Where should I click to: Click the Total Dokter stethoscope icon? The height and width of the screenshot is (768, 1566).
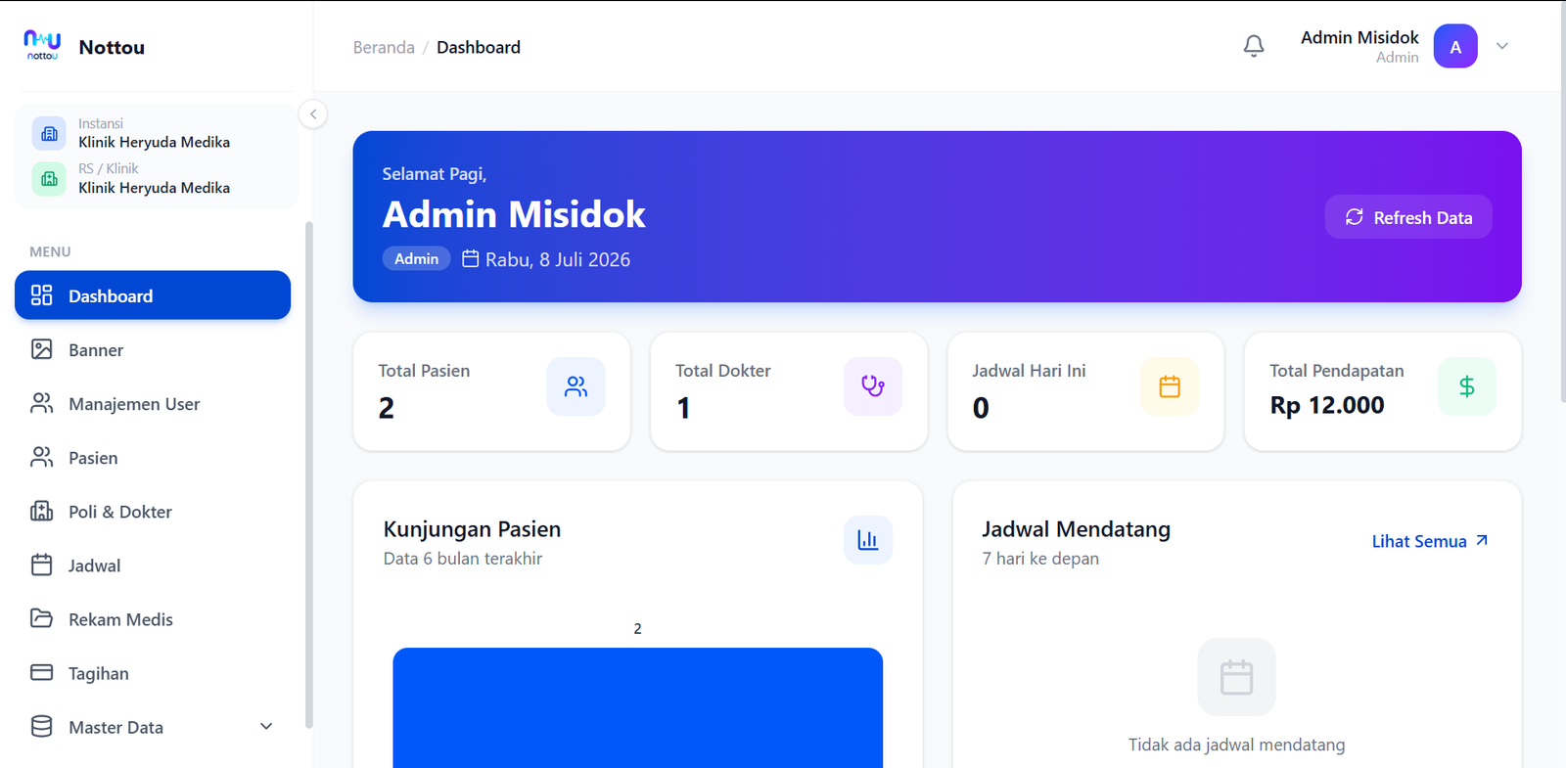click(x=873, y=386)
